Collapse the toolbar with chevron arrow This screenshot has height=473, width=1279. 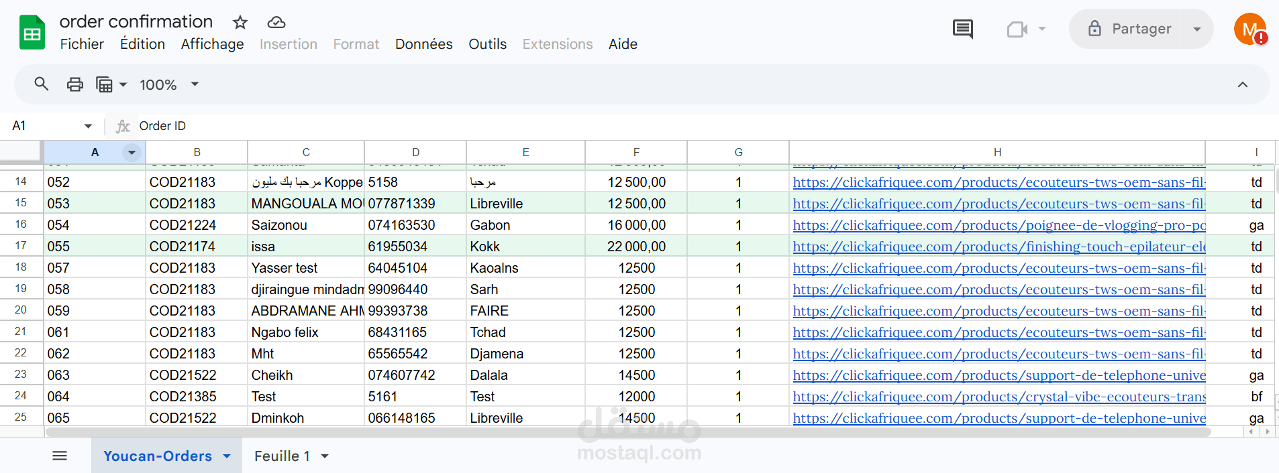click(x=1242, y=84)
